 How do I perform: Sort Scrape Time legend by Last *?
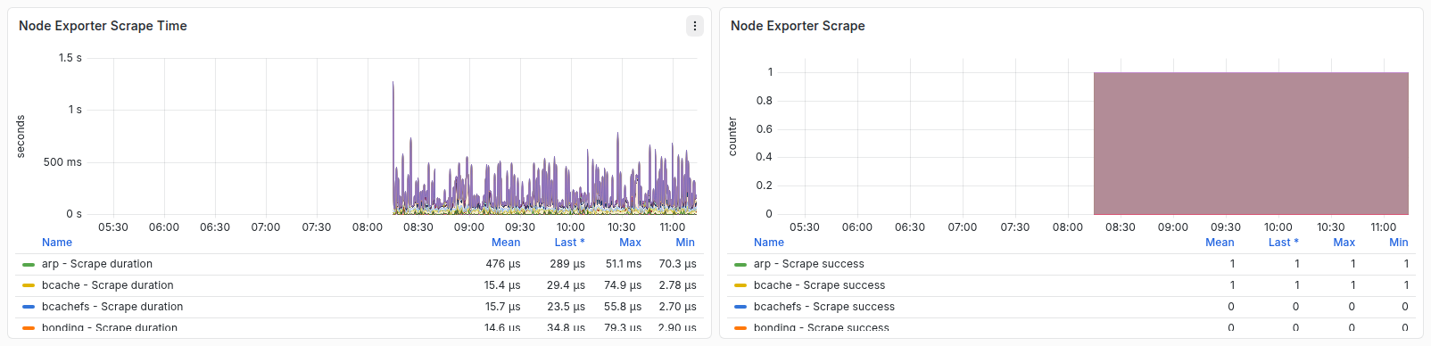569,243
